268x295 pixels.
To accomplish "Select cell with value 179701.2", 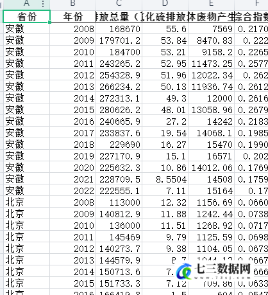I will click(119, 40).
